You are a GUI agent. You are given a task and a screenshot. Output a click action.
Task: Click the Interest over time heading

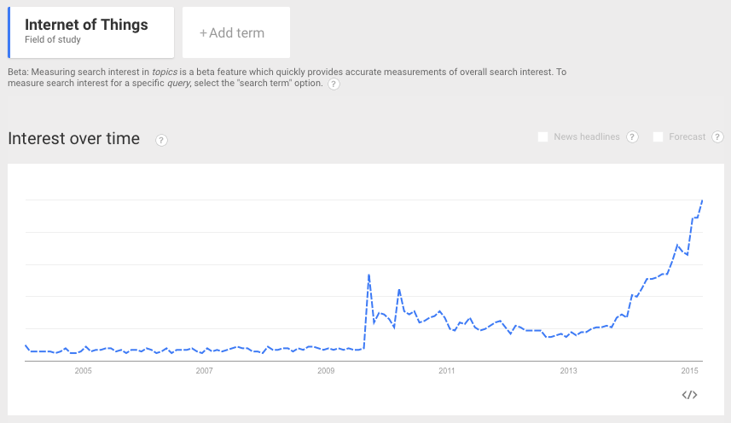click(x=73, y=138)
